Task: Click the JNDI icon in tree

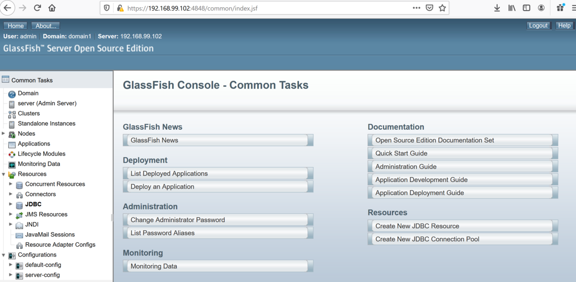Action: [x=19, y=225]
